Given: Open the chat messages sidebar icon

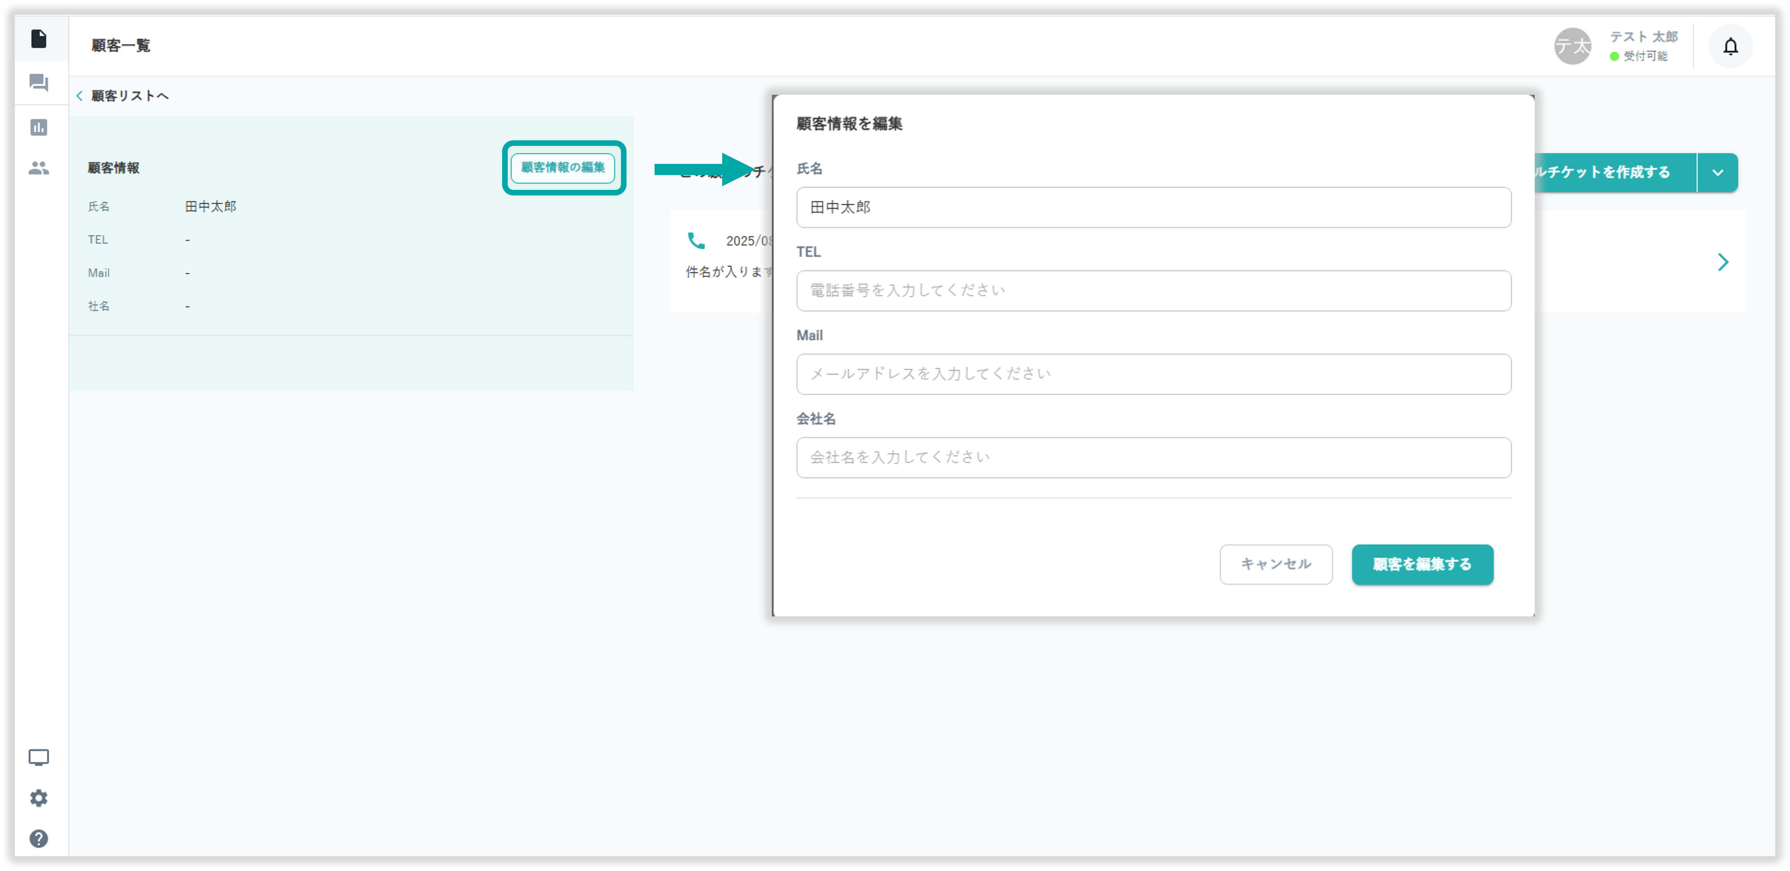Looking at the screenshot, I should coord(39,83).
